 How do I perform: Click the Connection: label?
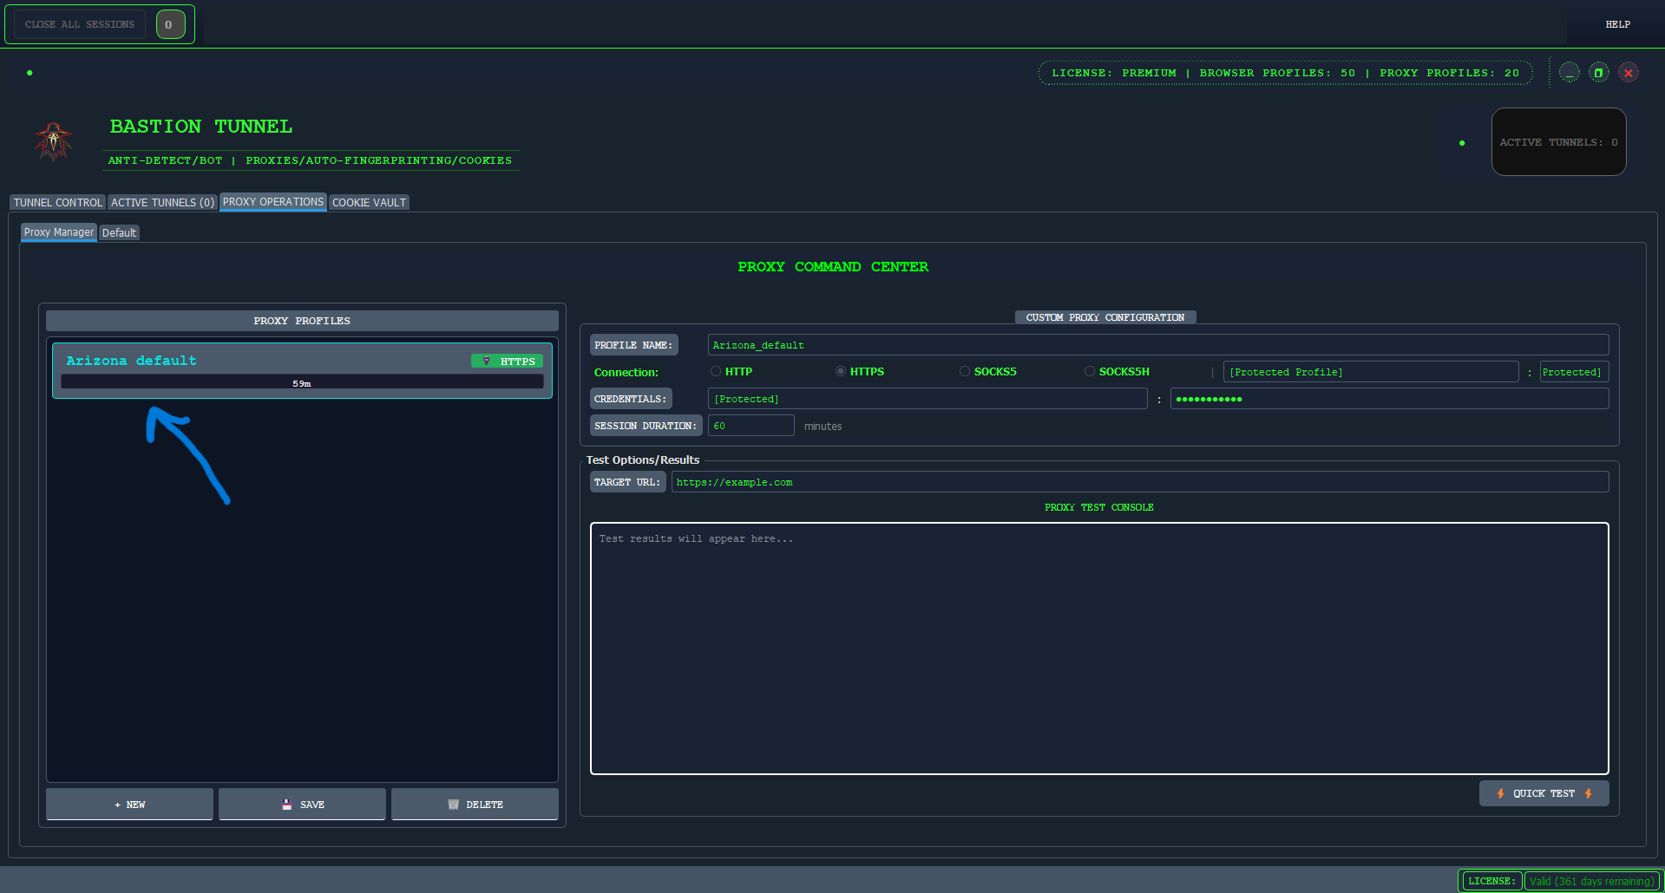pos(626,372)
